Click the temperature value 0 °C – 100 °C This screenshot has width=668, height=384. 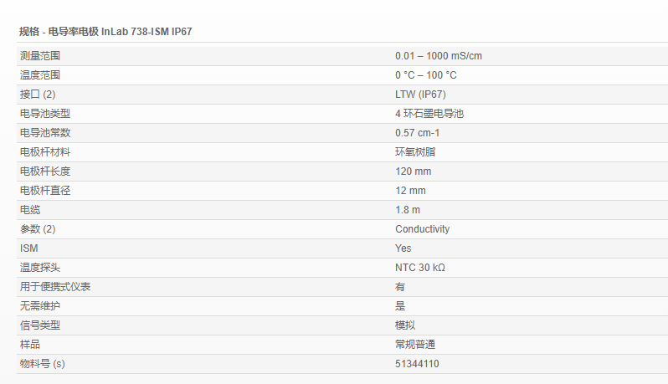tap(426, 75)
